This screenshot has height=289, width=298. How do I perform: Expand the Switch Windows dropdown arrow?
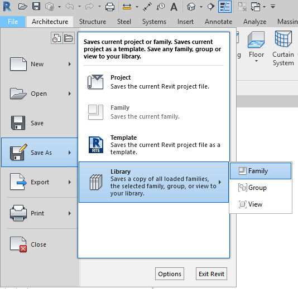pos(264,7)
